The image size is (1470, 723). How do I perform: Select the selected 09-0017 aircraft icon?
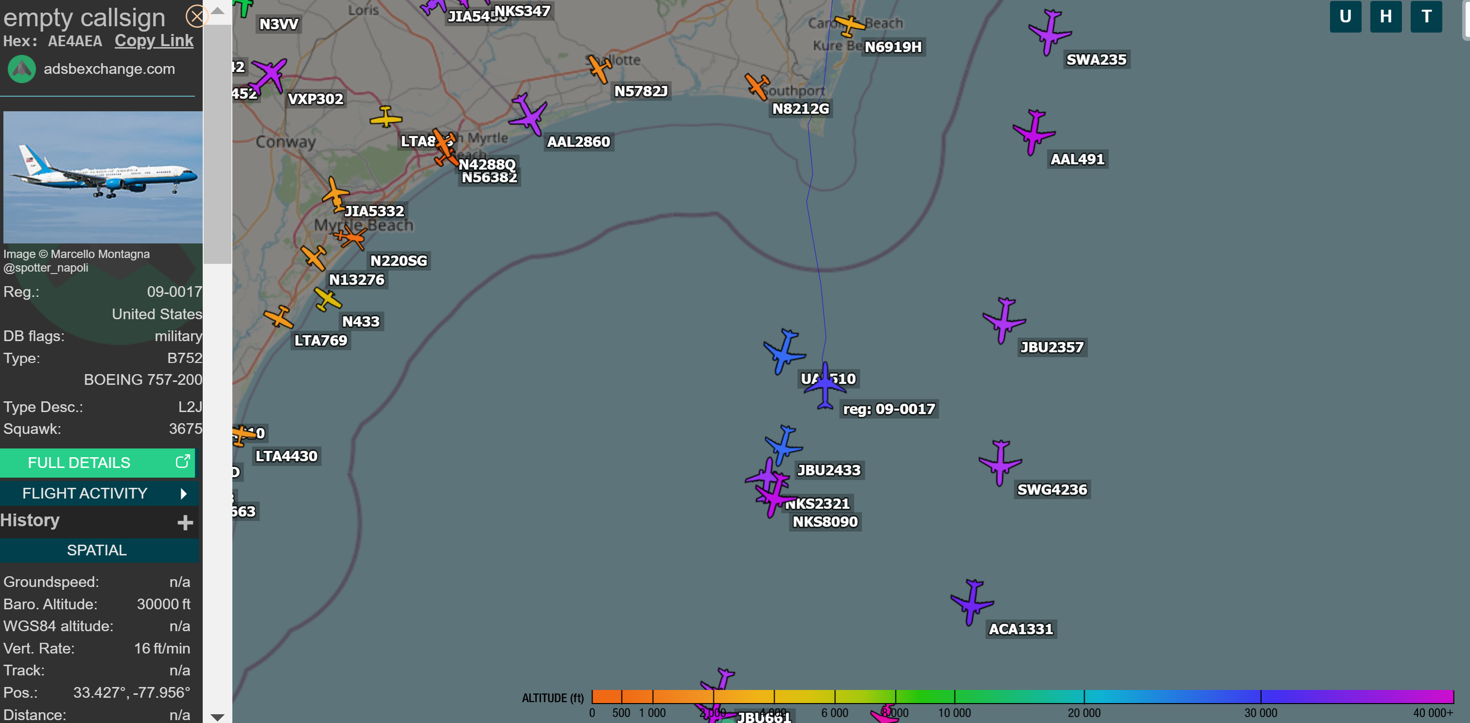pos(825,386)
